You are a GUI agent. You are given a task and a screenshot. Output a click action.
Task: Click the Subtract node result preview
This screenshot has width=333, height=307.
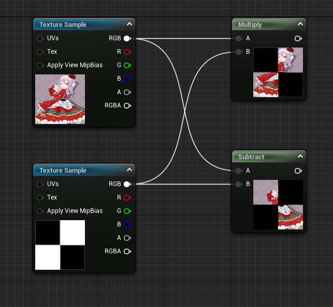pos(278,205)
